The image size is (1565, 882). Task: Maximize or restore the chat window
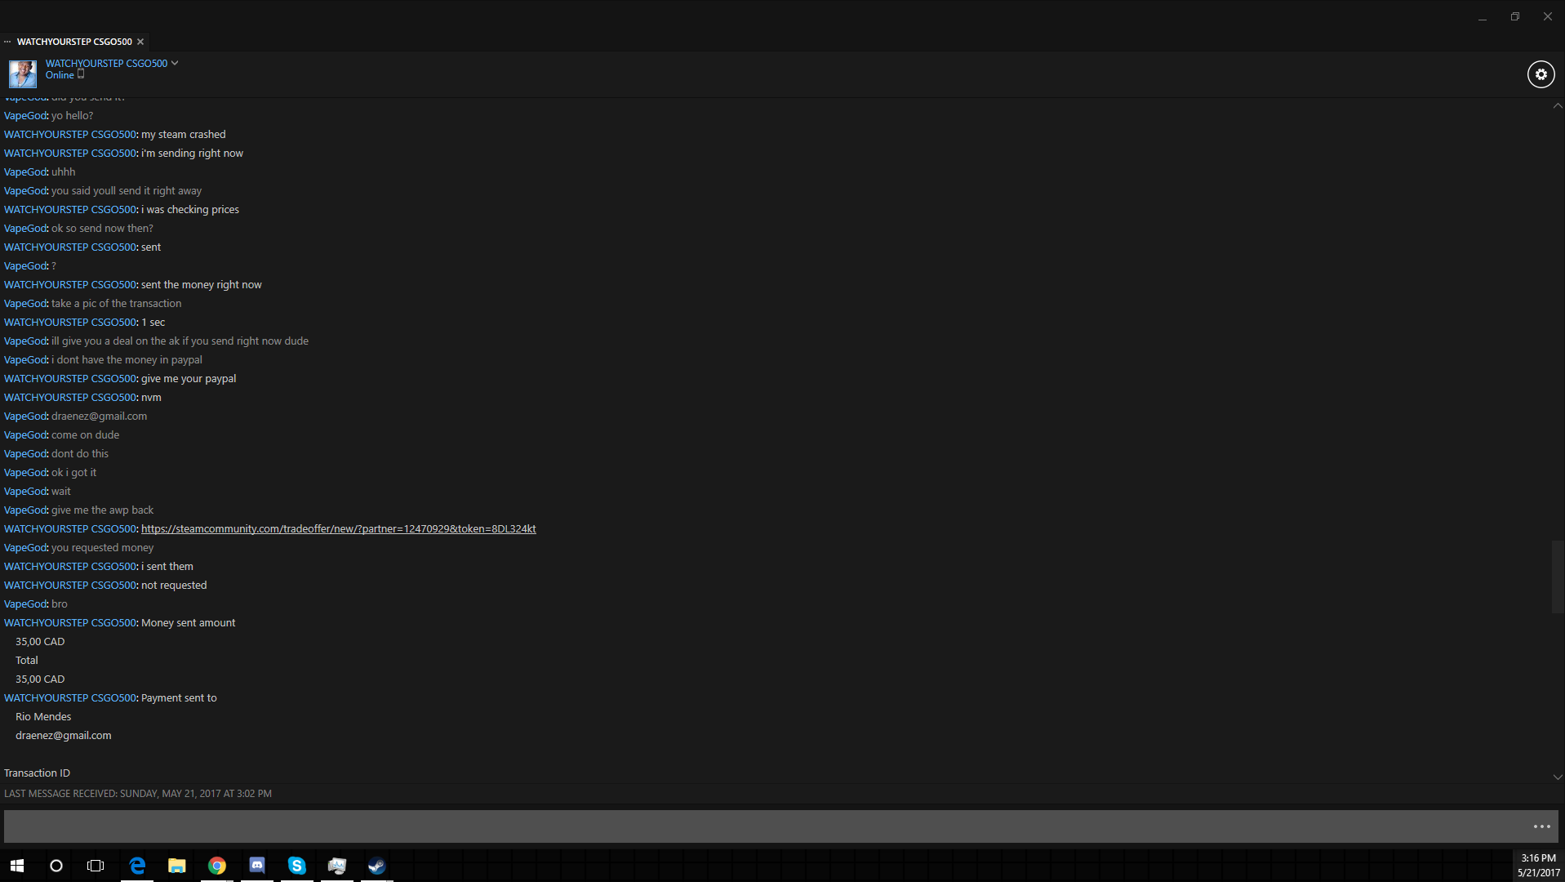click(1515, 17)
